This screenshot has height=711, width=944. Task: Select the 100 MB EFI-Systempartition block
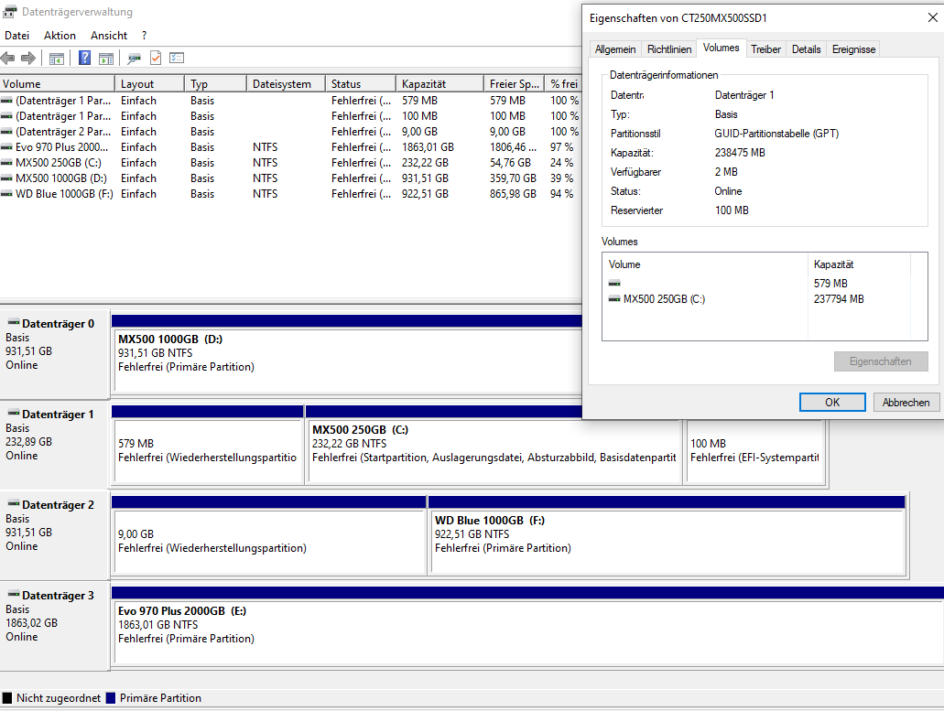coord(755,451)
